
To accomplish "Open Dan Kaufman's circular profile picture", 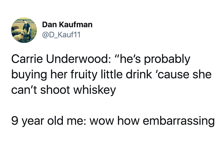I will 24,30.
